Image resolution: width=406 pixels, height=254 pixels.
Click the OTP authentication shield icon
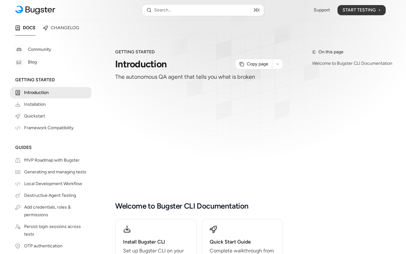point(18,246)
